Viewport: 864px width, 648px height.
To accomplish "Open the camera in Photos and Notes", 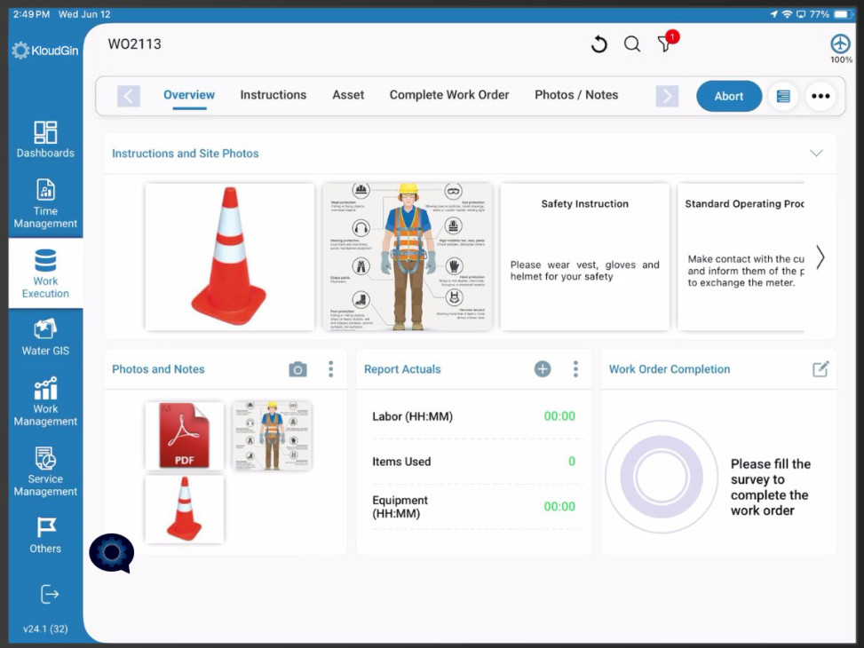I will pyautogui.click(x=297, y=368).
